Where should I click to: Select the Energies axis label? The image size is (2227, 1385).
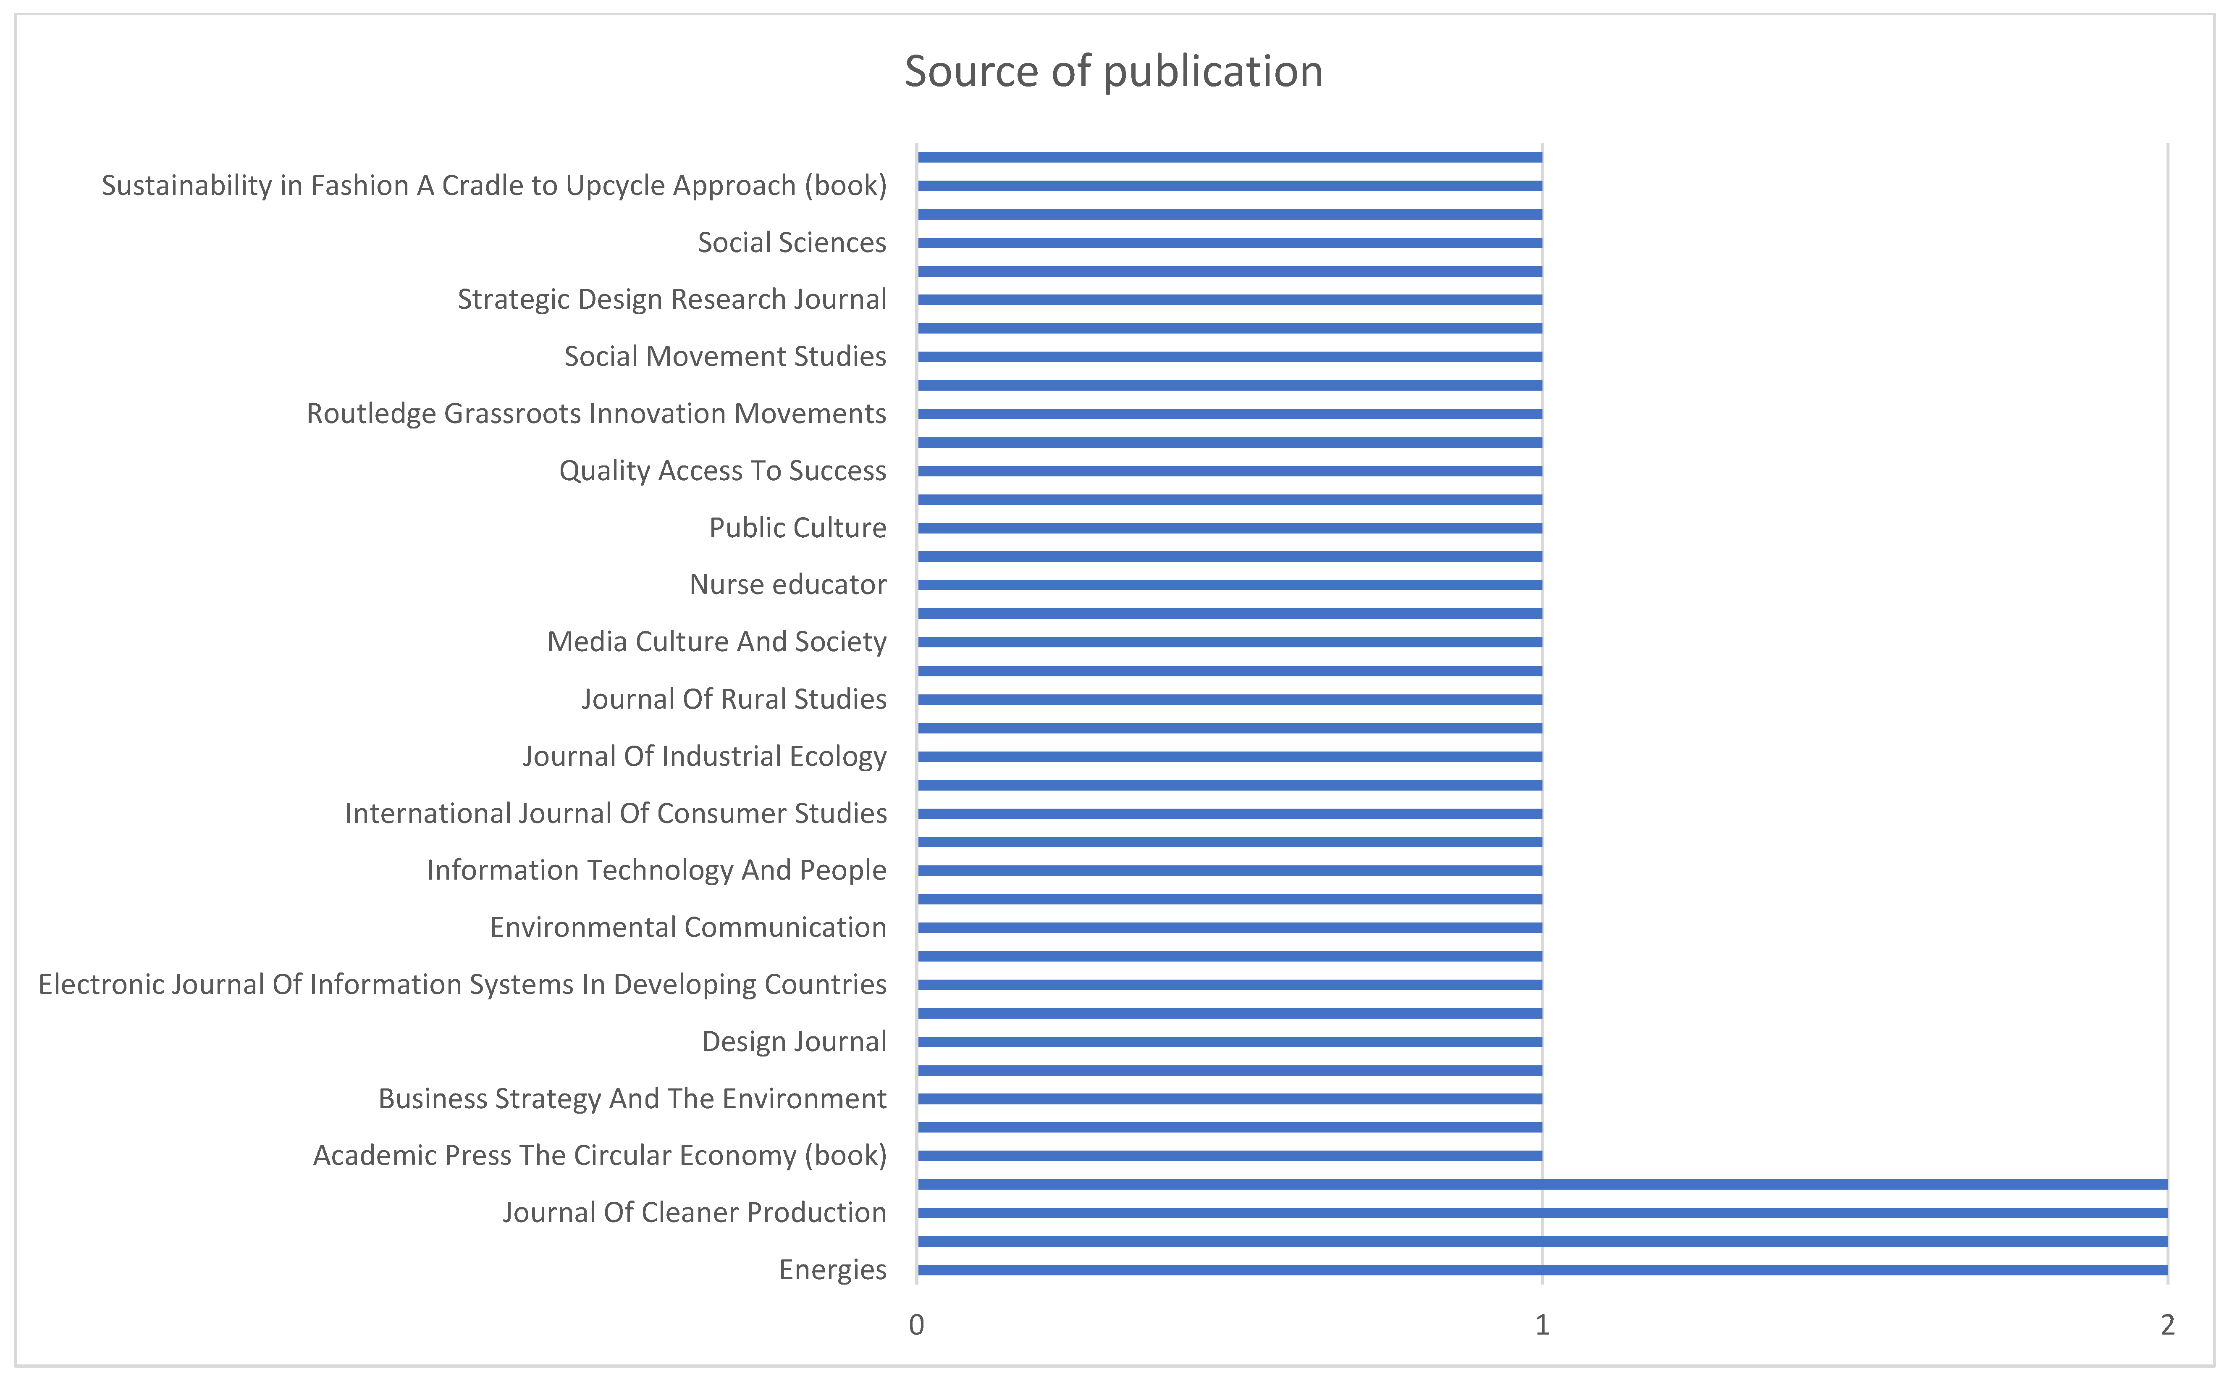coord(832,1269)
